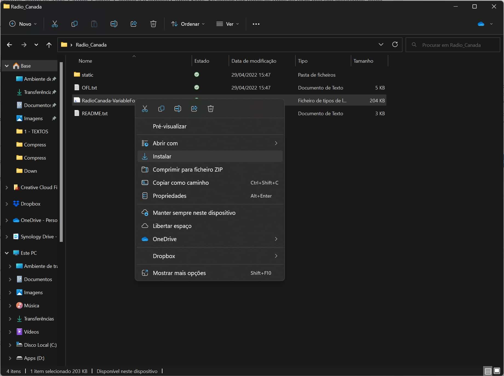This screenshot has width=504, height=376.
Task: Expand the Dropbox tree node in the sidebar
Action: (7, 204)
